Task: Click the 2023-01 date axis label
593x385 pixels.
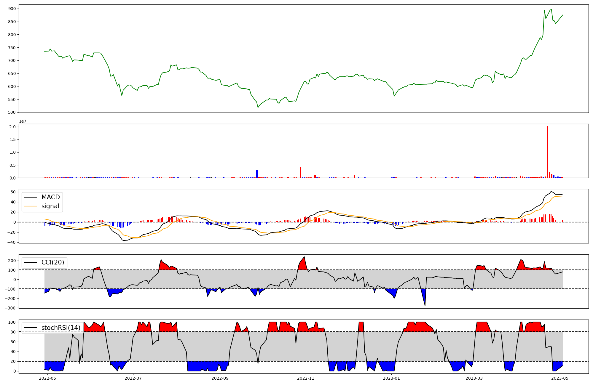Action: click(x=391, y=378)
